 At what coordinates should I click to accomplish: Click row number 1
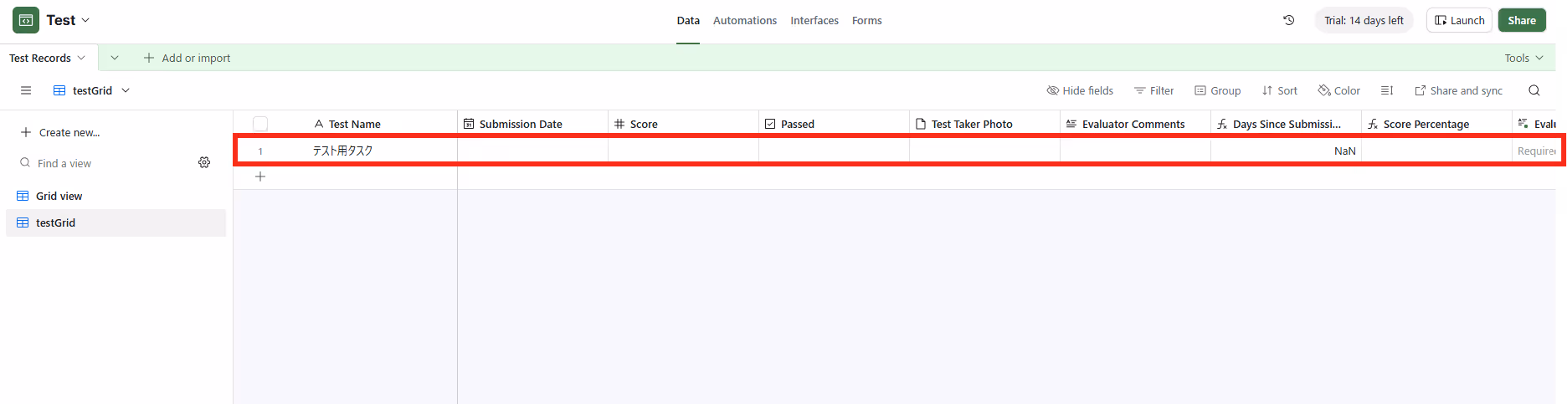pos(260,151)
